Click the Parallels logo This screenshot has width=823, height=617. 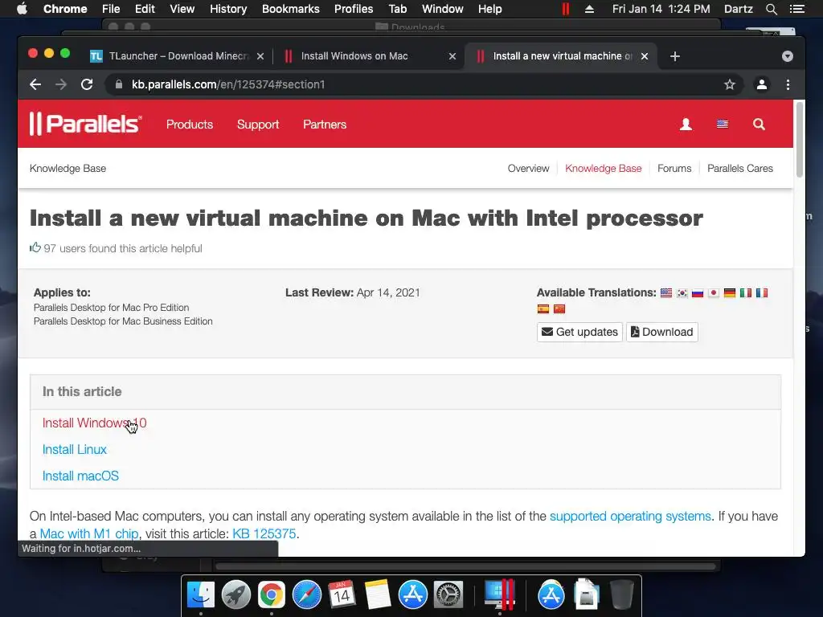tap(85, 124)
